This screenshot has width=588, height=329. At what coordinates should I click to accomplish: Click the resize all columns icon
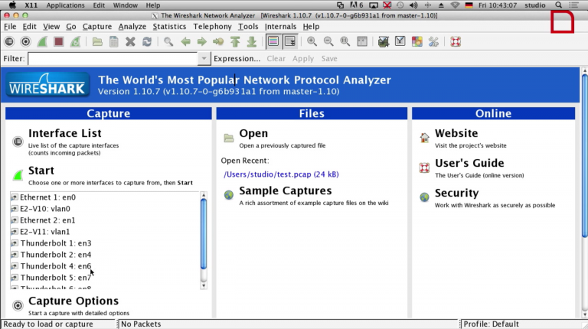[362, 41]
